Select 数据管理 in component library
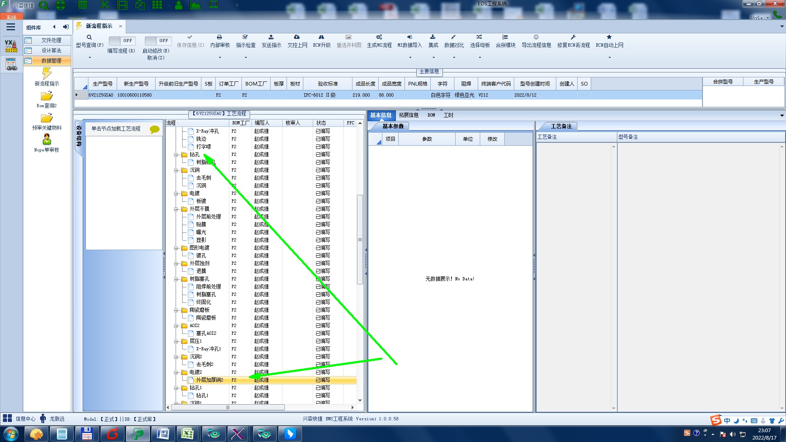786x442 pixels. click(x=51, y=61)
